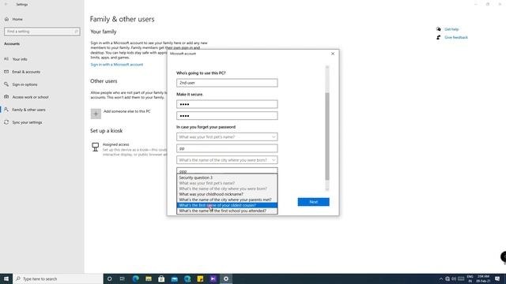Click the confirm password field
The image size is (506, 284).
[x=227, y=116]
